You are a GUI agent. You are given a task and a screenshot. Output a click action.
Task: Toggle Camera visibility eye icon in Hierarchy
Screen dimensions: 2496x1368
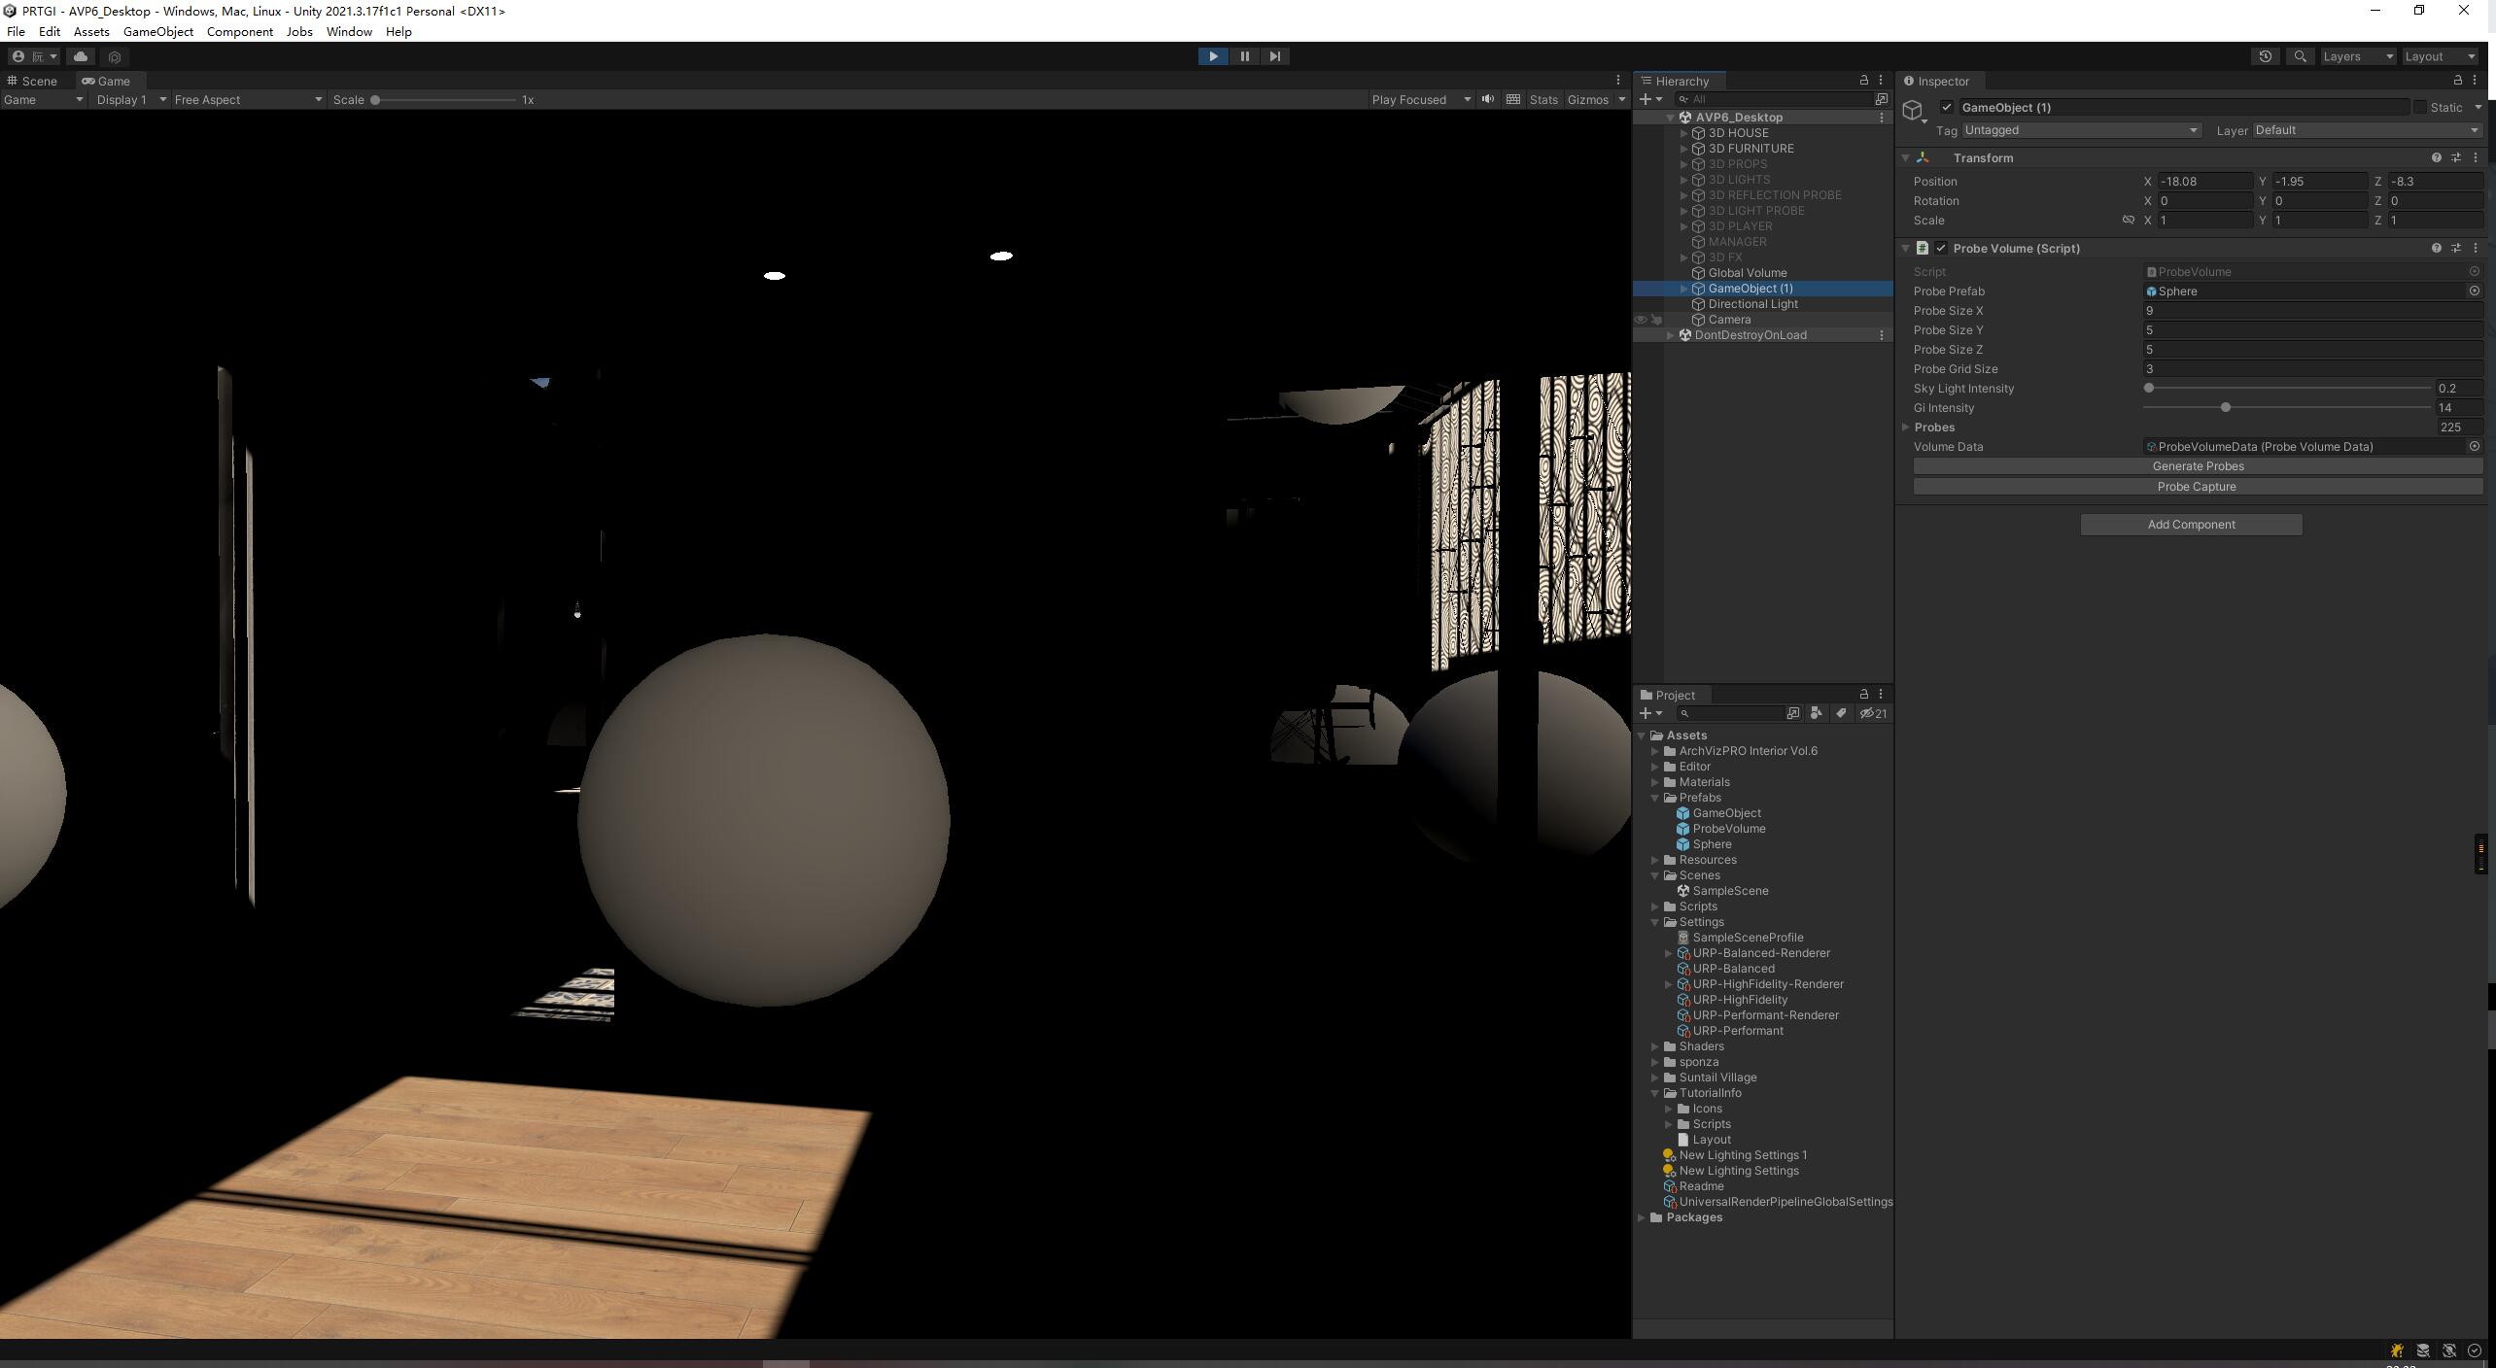[1641, 319]
